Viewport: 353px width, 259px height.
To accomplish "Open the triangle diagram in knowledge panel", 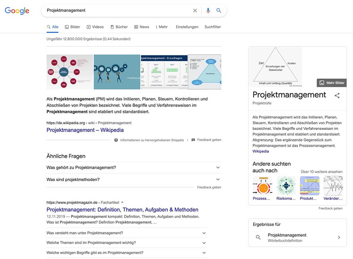I will click(275, 67).
